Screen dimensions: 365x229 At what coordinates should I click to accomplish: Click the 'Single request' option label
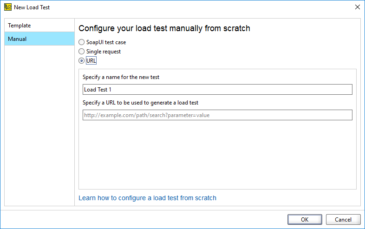coord(104,52)
